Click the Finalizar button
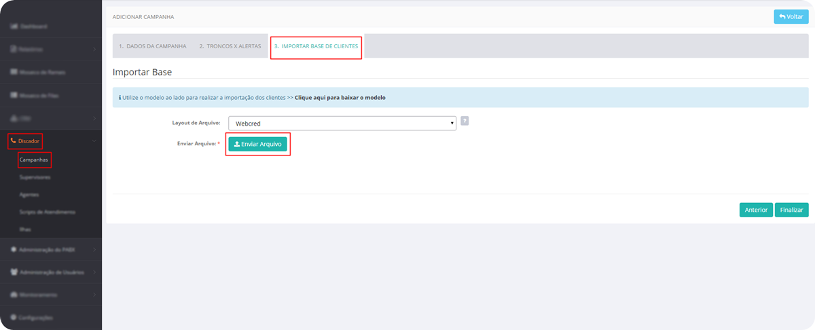 coord(791,210)
